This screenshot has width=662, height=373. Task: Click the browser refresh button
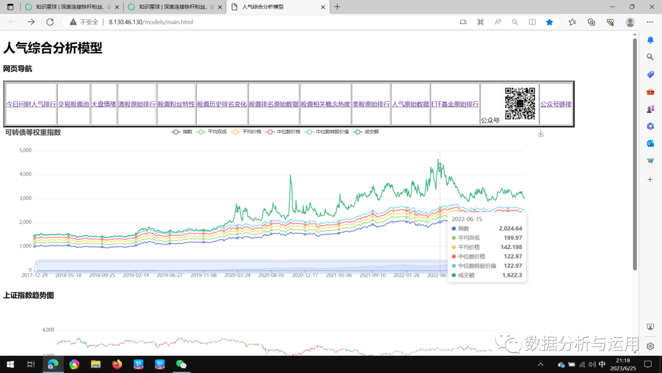point(50,22)
